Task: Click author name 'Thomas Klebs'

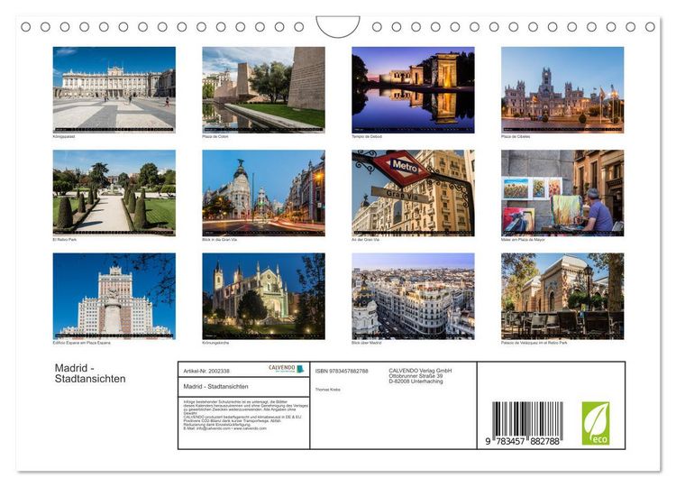Action: pos(328,390)
